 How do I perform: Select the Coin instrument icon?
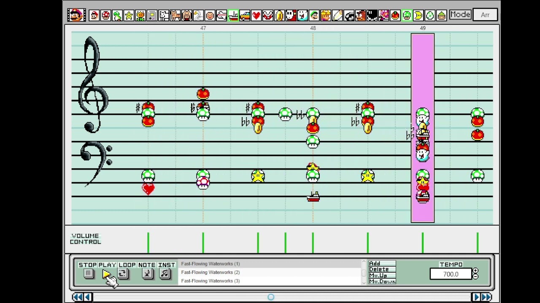(x=279, y=16)
